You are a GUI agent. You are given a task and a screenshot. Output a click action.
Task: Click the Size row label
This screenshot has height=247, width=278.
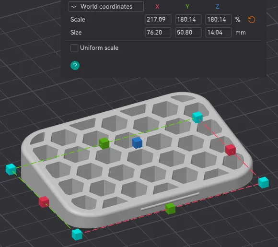coord(76,33)
